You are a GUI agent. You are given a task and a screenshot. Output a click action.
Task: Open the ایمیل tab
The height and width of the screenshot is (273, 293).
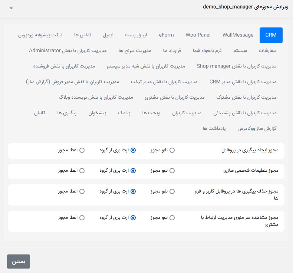pyautogui.click(x=108, y=35)
